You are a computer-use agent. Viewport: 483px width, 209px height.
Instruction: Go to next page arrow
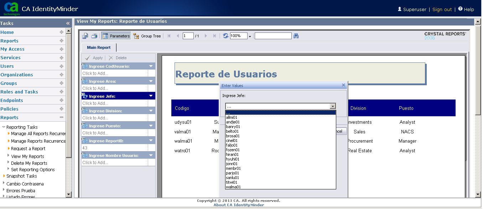(x=206, y=36)
